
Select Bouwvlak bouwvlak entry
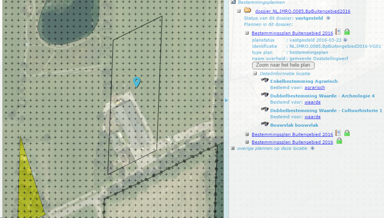pos(294,125)
